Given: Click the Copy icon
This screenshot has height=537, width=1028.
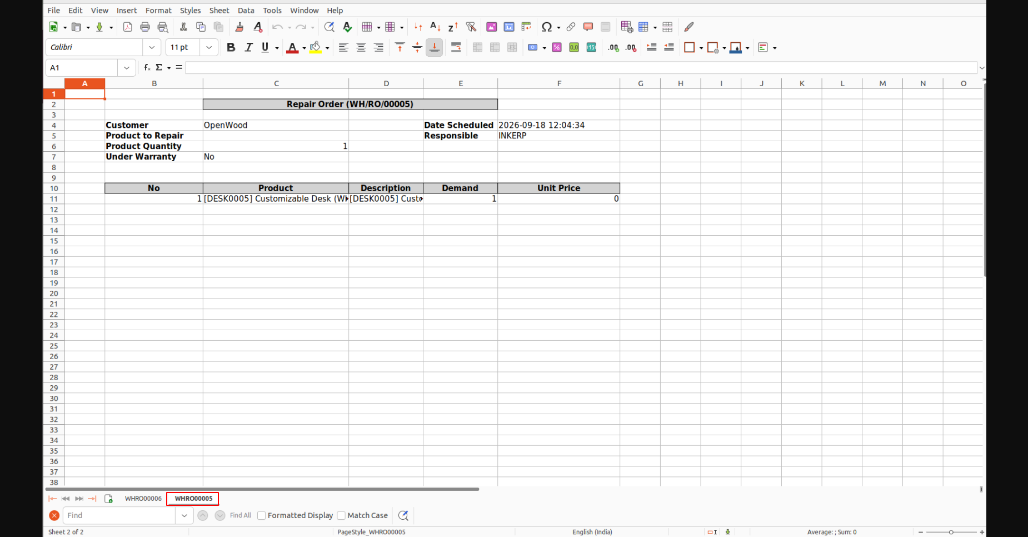Looking at the screenshot, I should tap(201, 27).
